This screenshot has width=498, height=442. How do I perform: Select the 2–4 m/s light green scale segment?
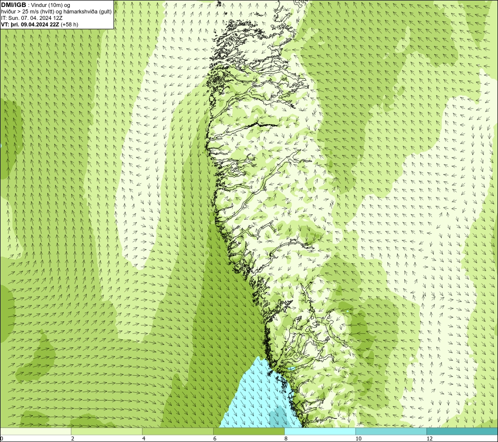tap(107, 432)
